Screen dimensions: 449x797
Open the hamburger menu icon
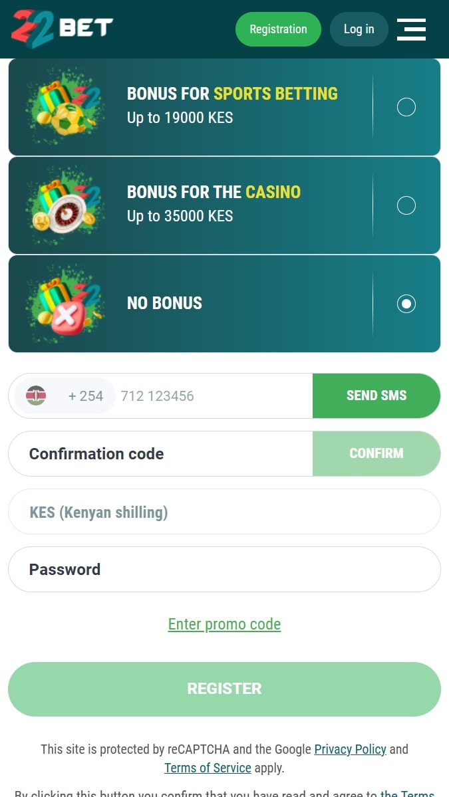(411, 29)
